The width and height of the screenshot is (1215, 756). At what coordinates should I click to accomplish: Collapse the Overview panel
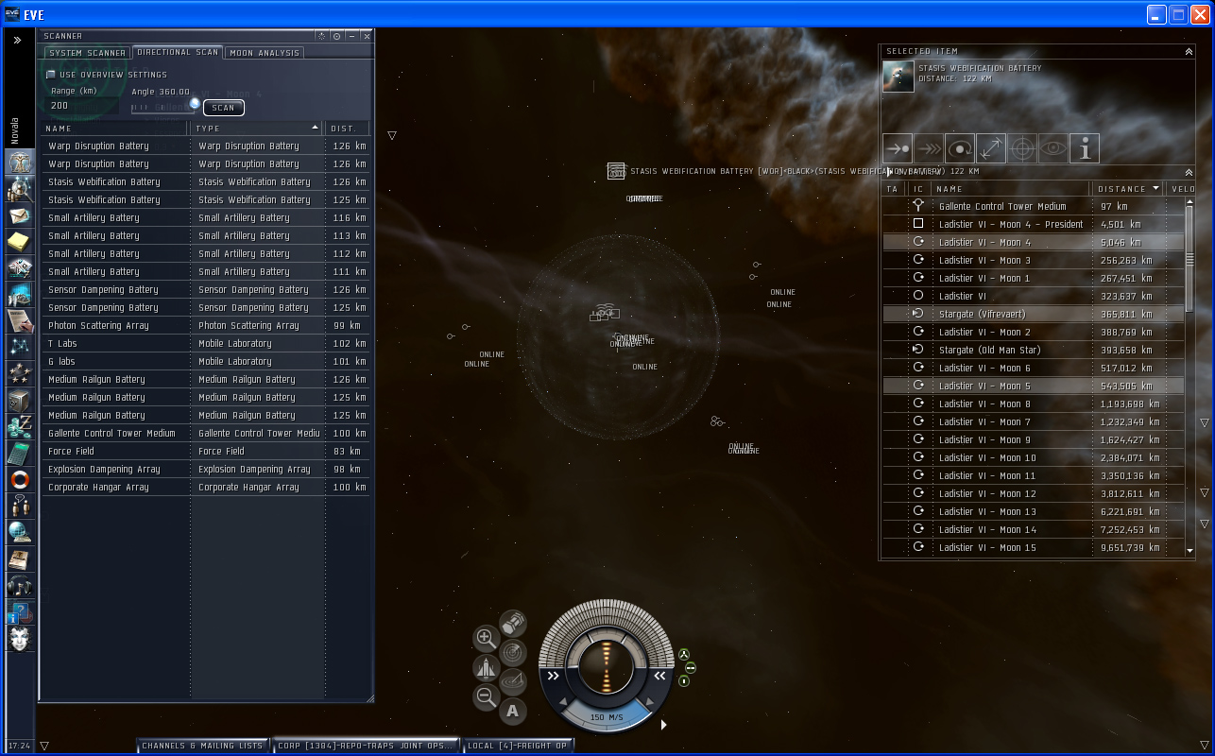point(1189,171)
